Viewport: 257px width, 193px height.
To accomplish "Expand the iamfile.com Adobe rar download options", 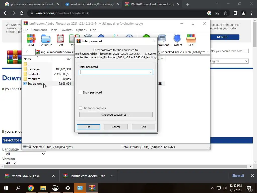I will (112, 176).
